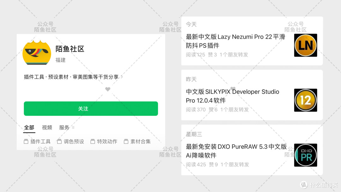
Task: Open description 插件工具·预设素材·审美图集等干货分享
Action: click(x=71, y=77)
